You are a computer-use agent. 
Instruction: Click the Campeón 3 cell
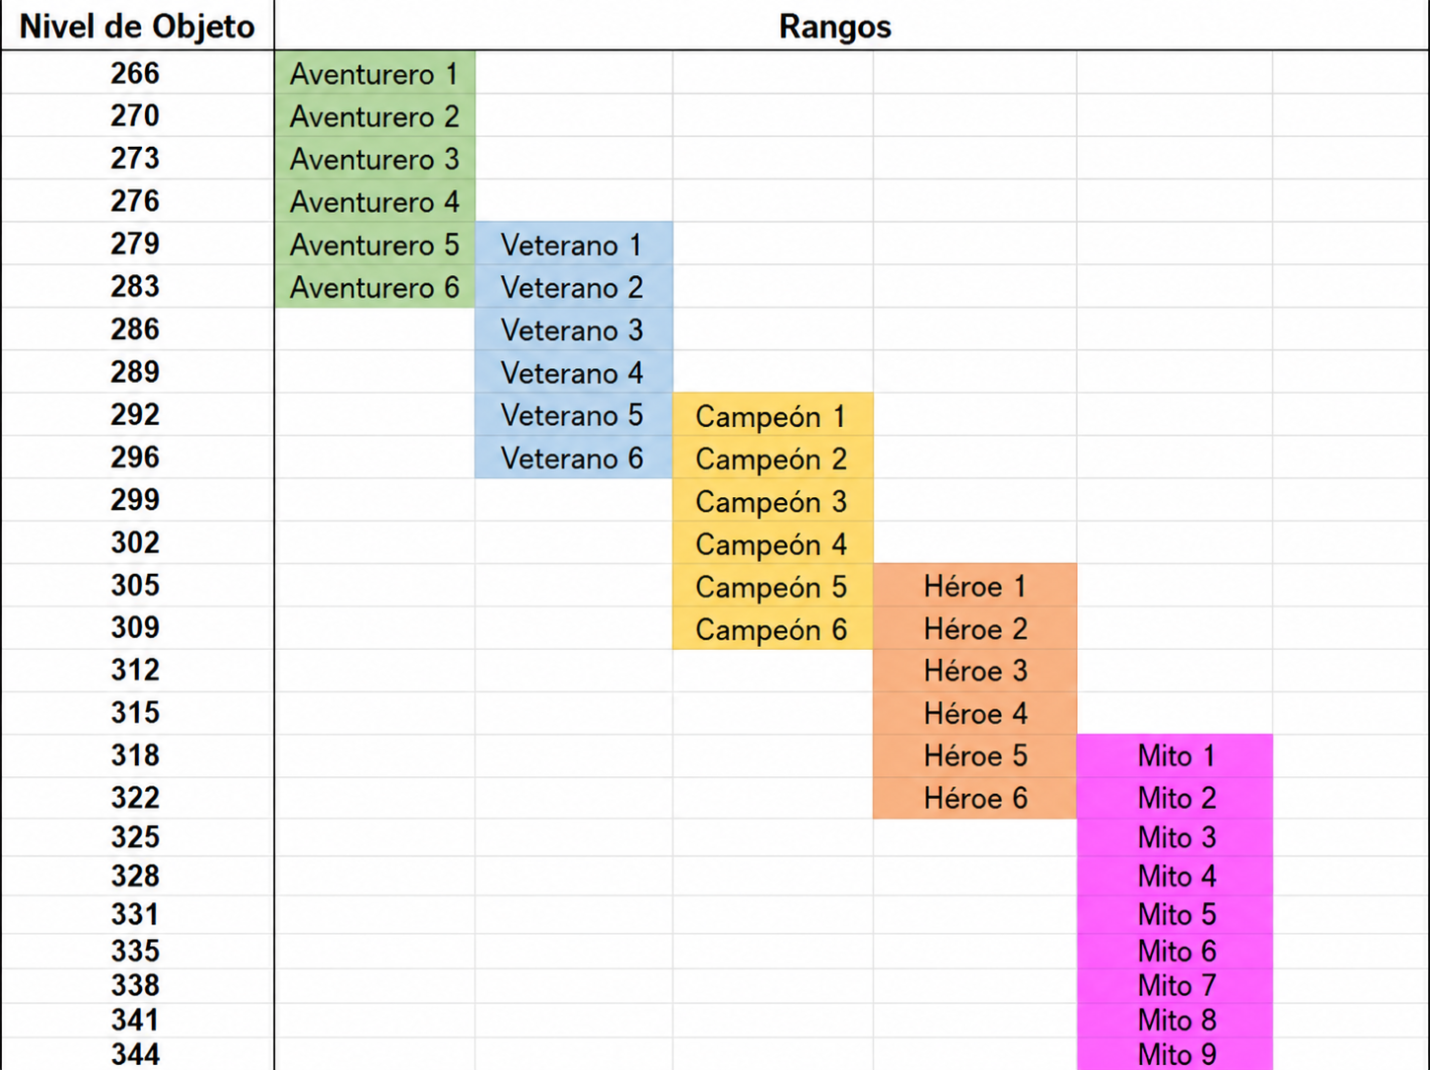[772, 501]
